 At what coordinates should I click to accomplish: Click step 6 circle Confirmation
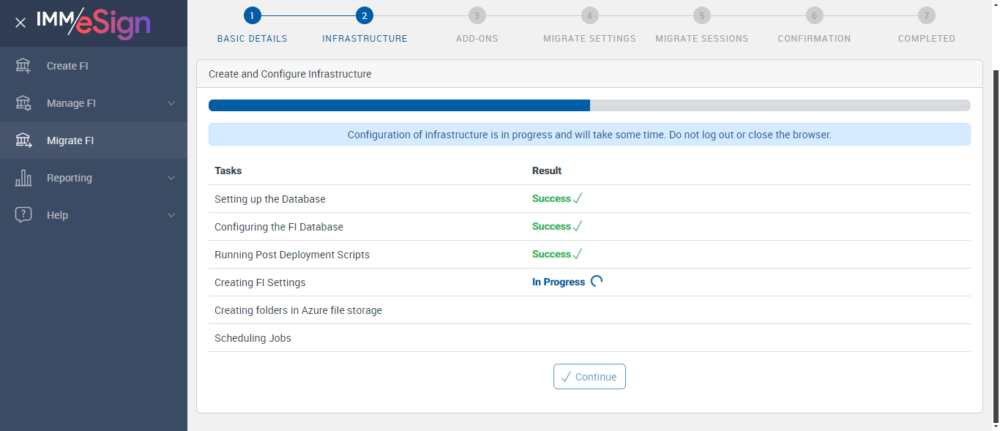coord(814,15)
